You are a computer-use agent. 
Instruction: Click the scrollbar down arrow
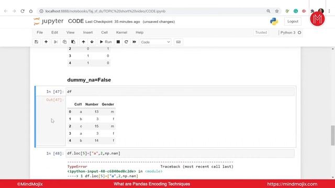coord(333,177)
